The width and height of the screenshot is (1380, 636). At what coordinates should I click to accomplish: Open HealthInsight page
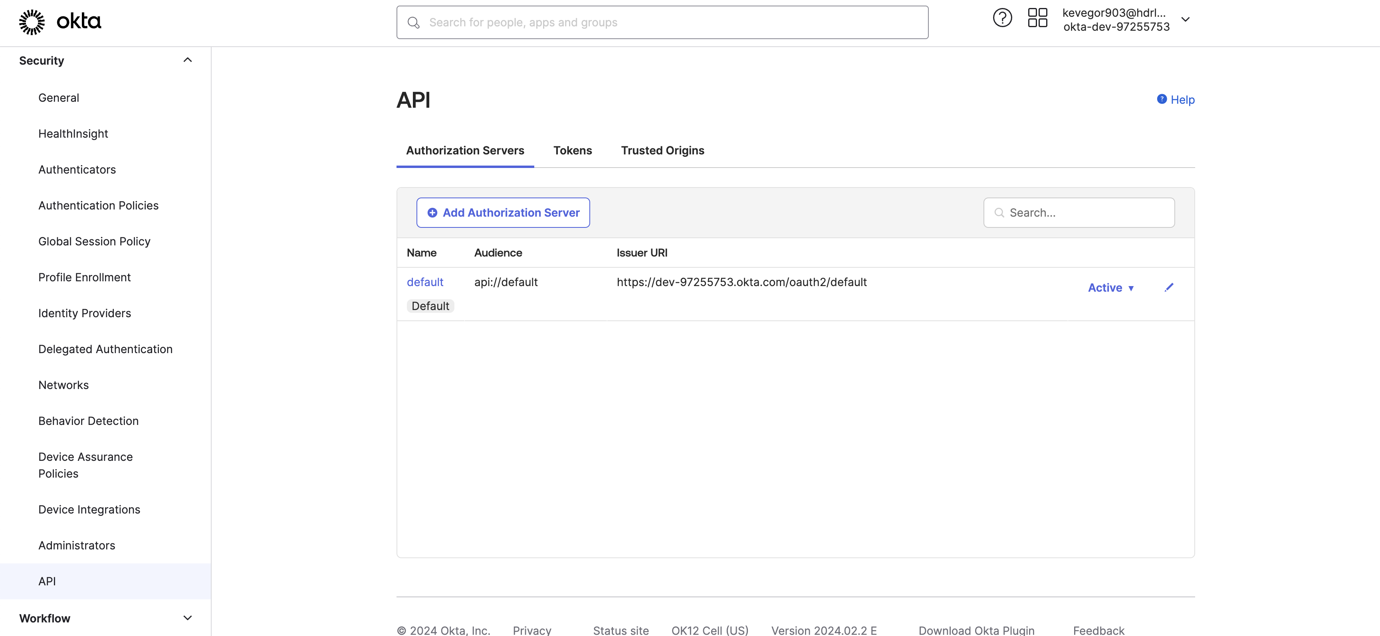coord(73,134)
